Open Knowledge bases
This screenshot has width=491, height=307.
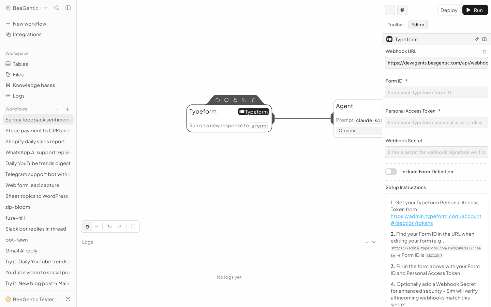pyautogui.click(x=38, y=85)
